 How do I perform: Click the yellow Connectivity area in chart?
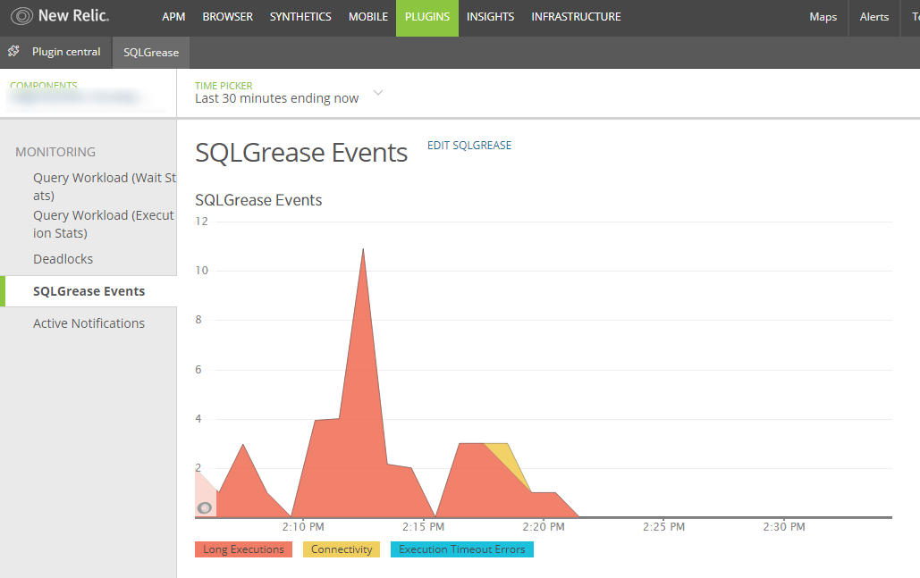(x=508, y=460)
